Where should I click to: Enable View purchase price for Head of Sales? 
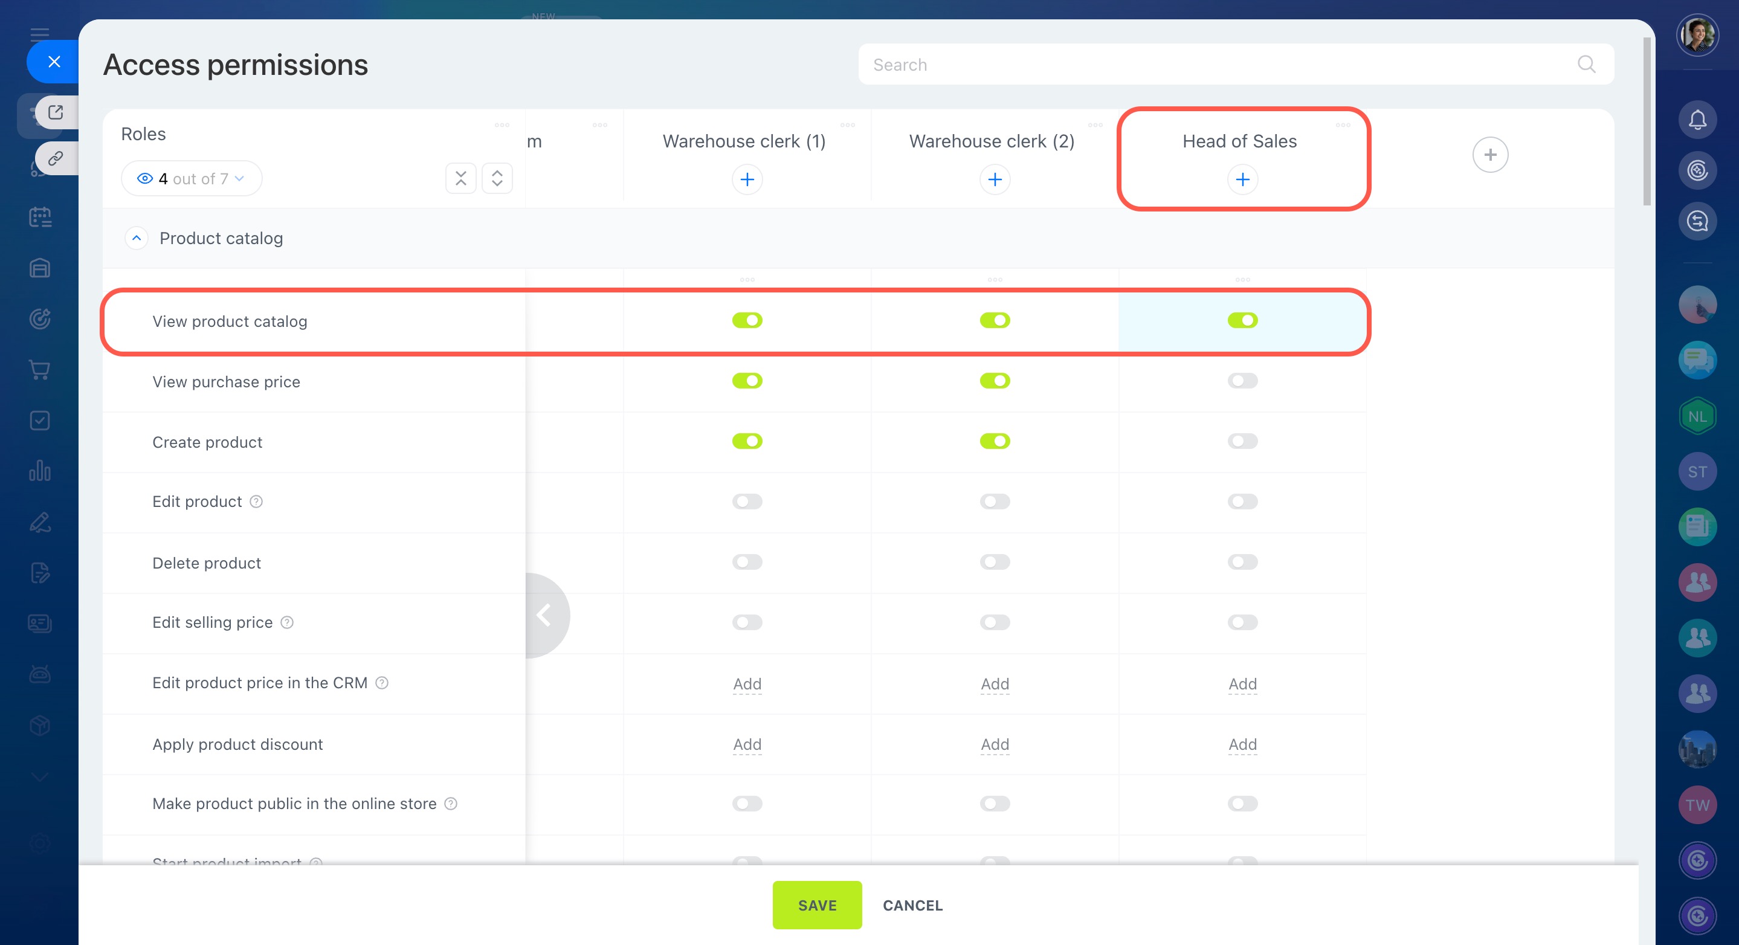point(1242,381)
